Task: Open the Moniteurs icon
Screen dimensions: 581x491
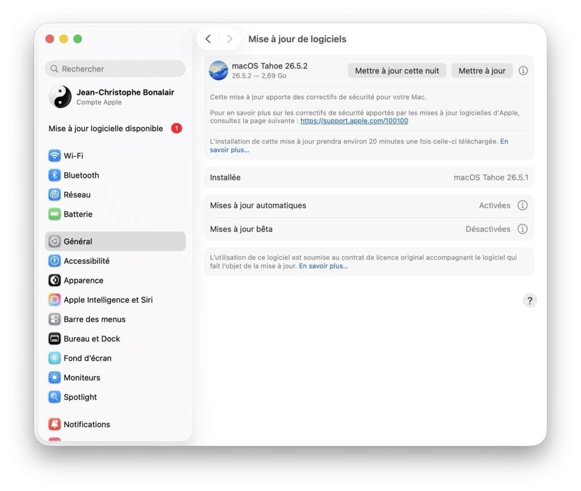Action: coord(54,377)
